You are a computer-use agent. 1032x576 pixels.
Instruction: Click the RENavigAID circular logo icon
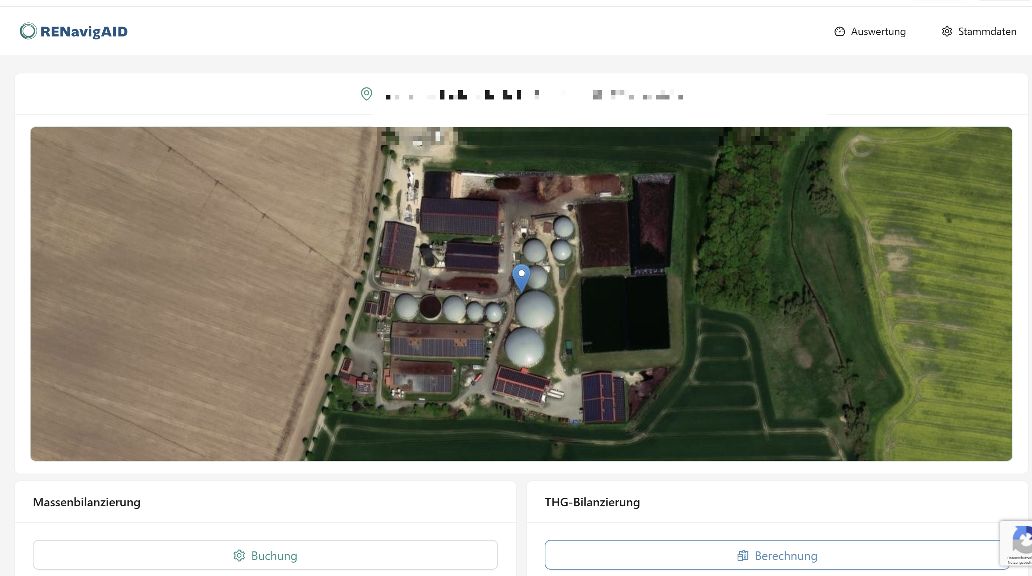(28, 31)
